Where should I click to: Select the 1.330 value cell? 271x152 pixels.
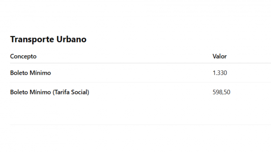click(x=220, y=73)
